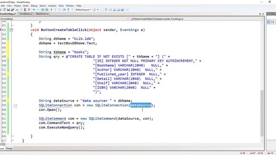Click the Previous bookmark toolbar icon
This screenshot has width=276, height=155.
pyautogui.click(x=114, y=9)
